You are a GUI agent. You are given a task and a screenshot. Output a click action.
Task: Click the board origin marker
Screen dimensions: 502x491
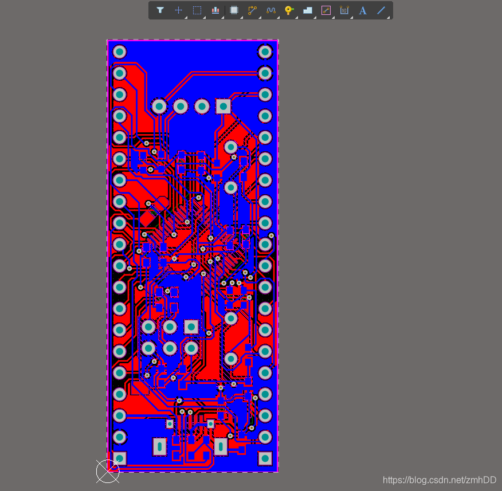(x=107, y=471)
